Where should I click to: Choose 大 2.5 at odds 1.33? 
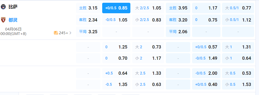click(148, 73)
